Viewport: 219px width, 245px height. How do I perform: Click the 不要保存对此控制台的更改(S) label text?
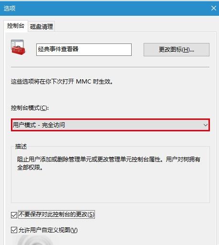pos(56,214)
